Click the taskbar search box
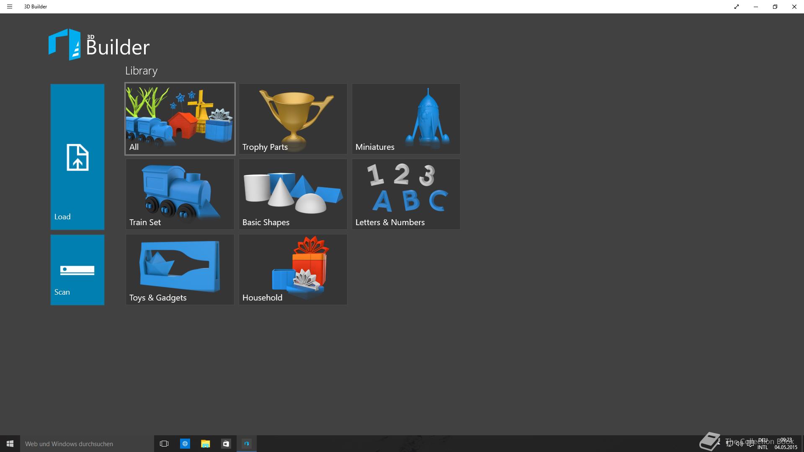The height and width of the screenshot is (452, 804). tap(87, 444)
